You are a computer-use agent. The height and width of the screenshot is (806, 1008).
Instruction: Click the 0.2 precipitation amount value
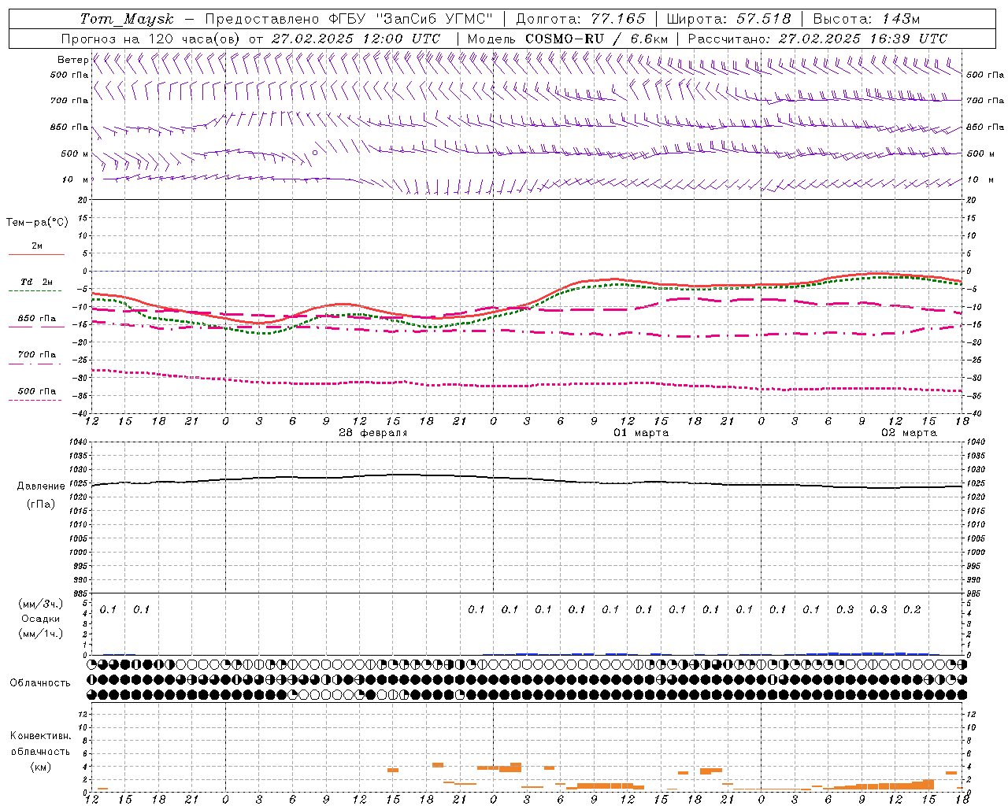point(912,609)
